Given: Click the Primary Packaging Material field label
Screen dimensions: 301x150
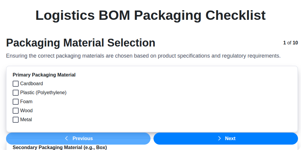Looking at the screenshot, I should (x=44, y=75).
